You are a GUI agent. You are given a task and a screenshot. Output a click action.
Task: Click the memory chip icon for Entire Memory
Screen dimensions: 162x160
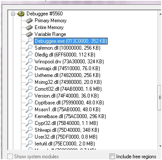click(29, 27)
